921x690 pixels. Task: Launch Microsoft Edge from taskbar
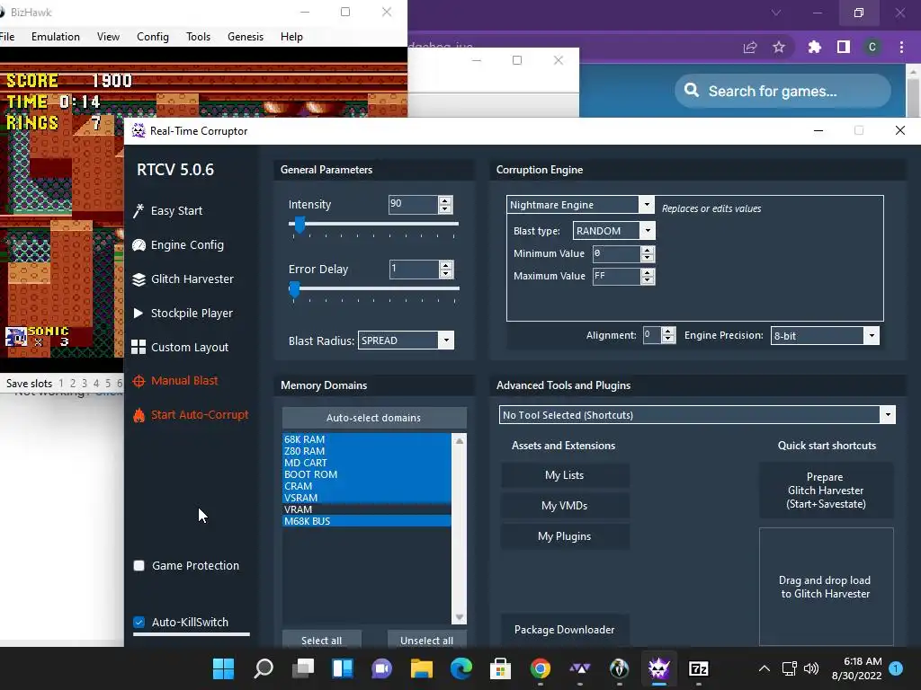coord(461,668)
